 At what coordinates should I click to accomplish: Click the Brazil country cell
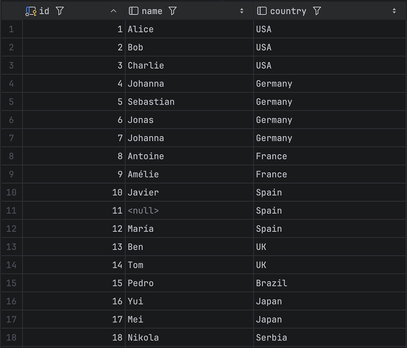point(271,283)
